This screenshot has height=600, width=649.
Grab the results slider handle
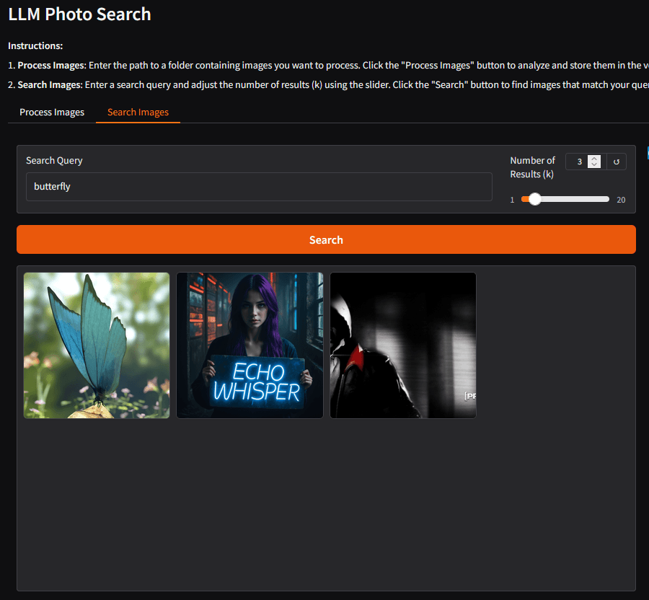tap(534, 200)
